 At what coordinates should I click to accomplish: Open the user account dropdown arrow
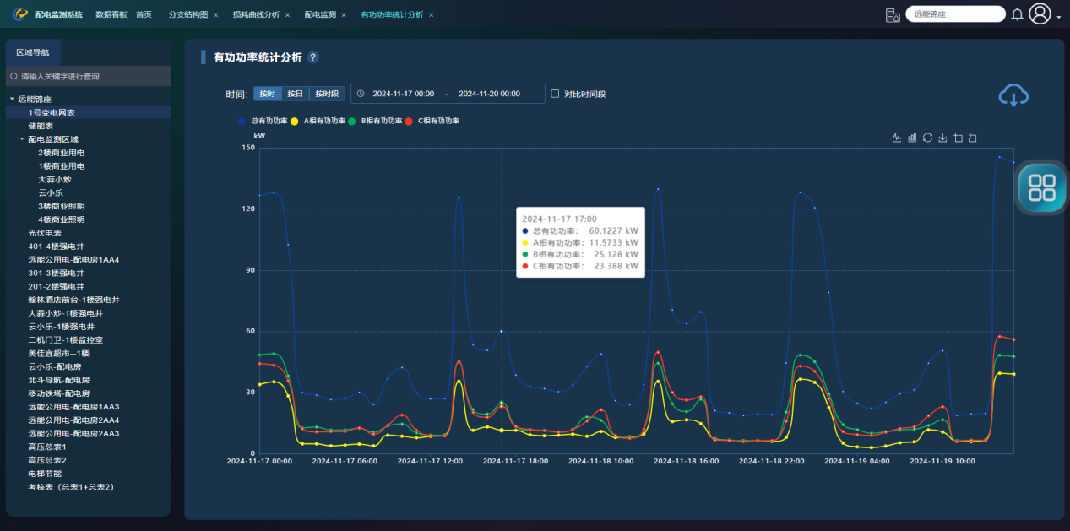click(x=1058, y=17)
